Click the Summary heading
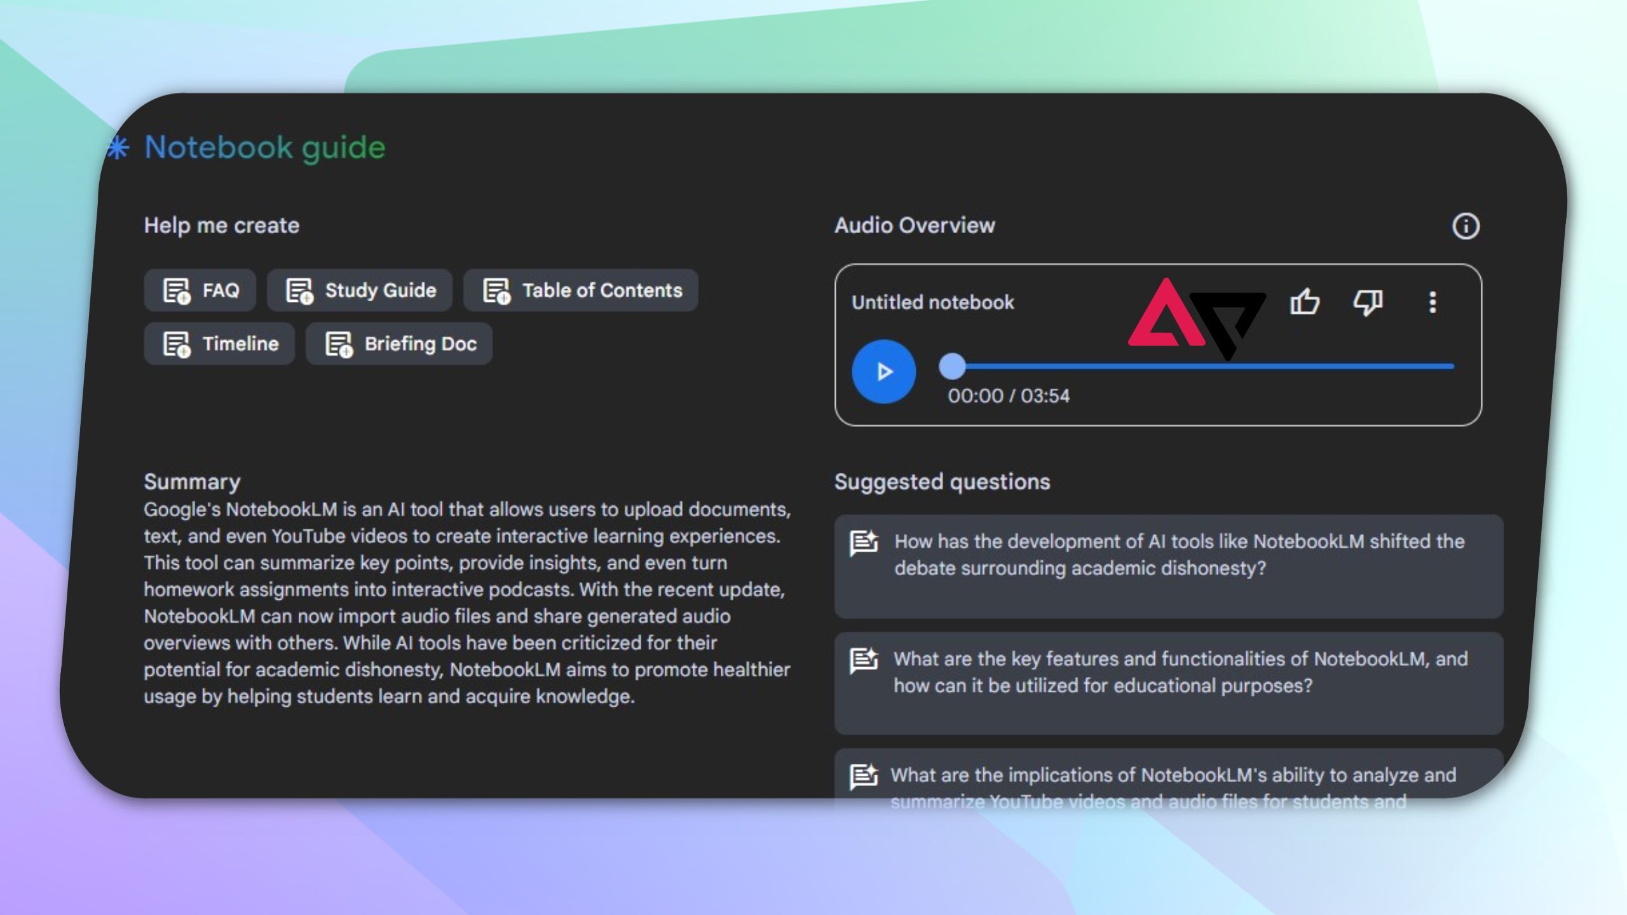1627x915 pixels. pyautogui.click(x=192, y=482)
